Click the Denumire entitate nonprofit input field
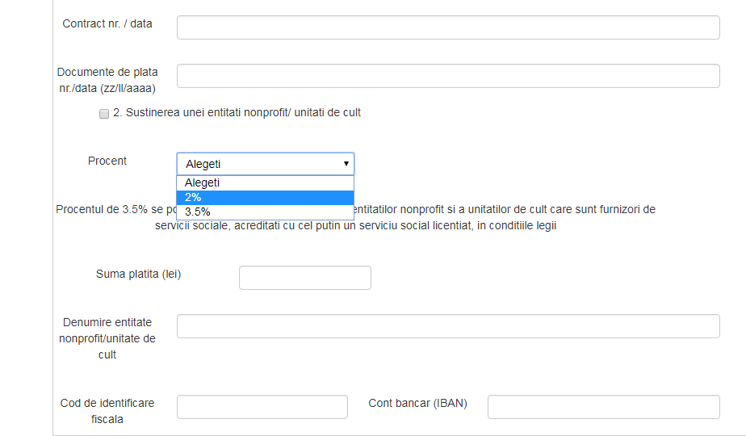Viewport: 746px width, 436px height. click(x=448, y=326)
